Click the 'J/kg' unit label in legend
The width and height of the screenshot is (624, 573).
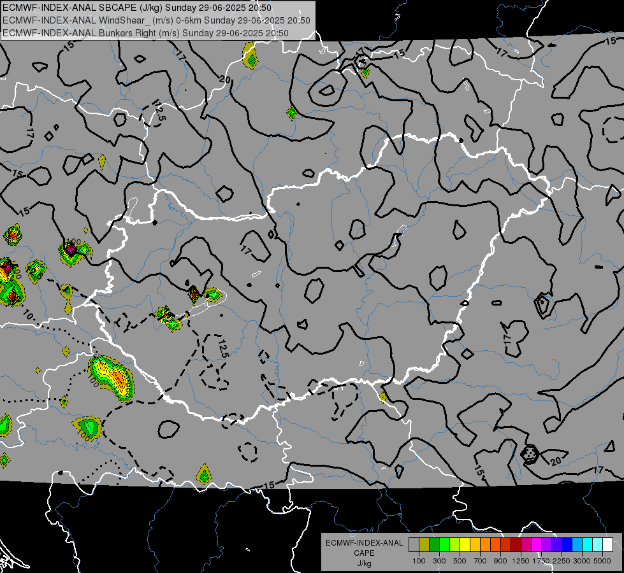pos(364,563)
